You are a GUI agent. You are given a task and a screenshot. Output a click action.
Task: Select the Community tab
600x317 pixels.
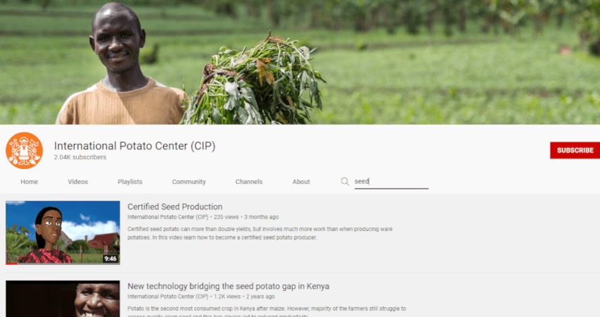tap(188, 182)
